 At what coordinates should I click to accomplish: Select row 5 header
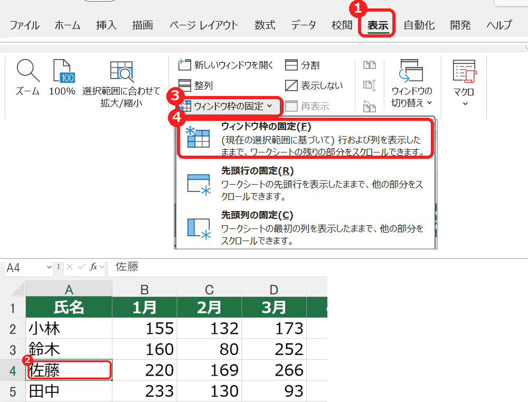[x=13, y=391]
